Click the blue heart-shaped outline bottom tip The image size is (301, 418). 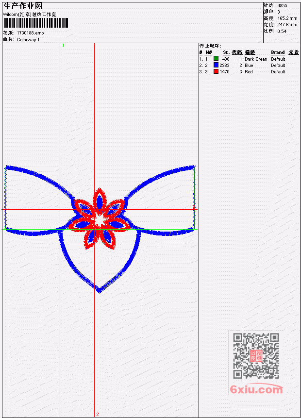99,290
